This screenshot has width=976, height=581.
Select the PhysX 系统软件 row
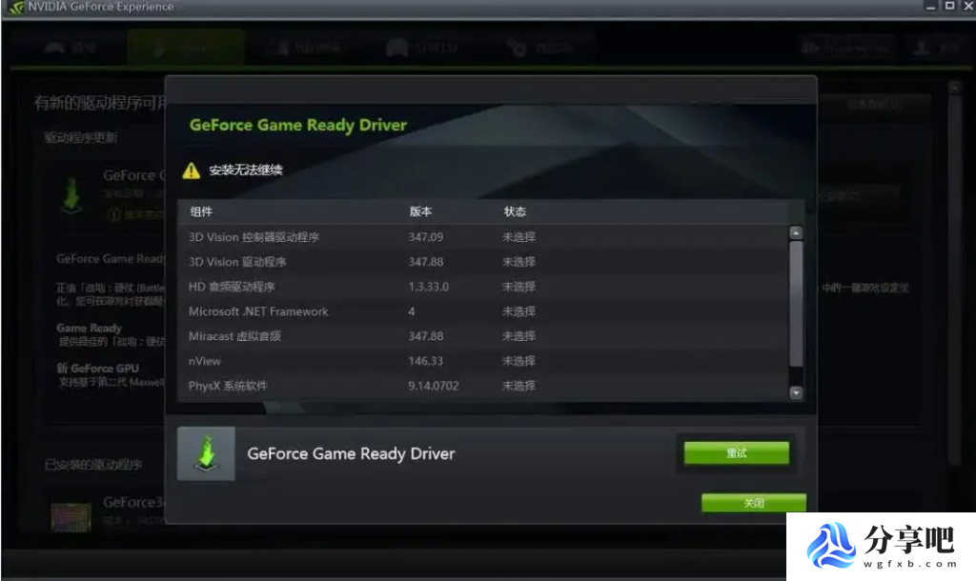(x=483, y=387)
